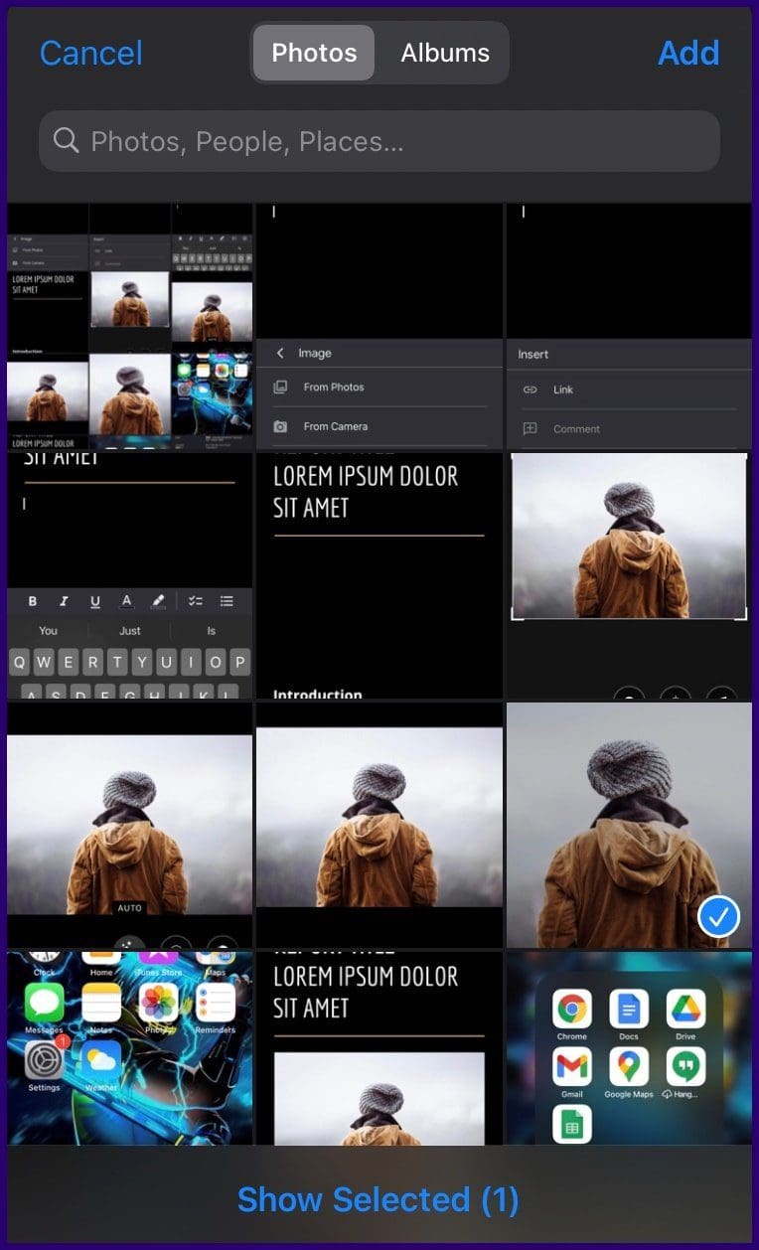
Task: Select screenshot of Chrome, Docs, Drive folder
Action: click(x=629, y=1048)
